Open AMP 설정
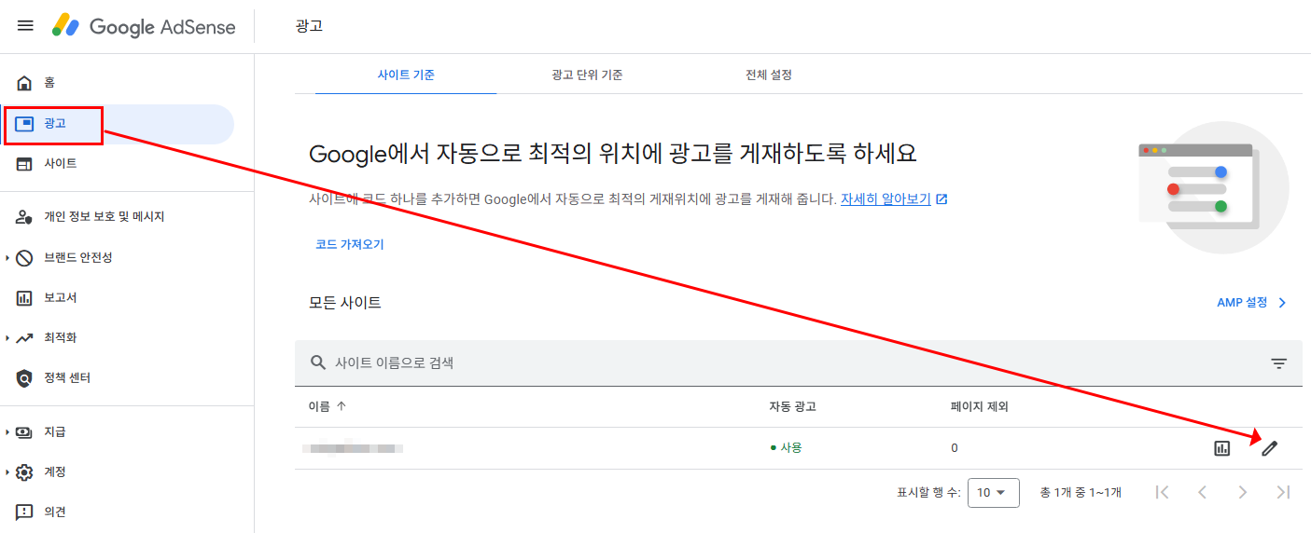Screen dimensions: 1311x533 click(x=1242, y=303)
